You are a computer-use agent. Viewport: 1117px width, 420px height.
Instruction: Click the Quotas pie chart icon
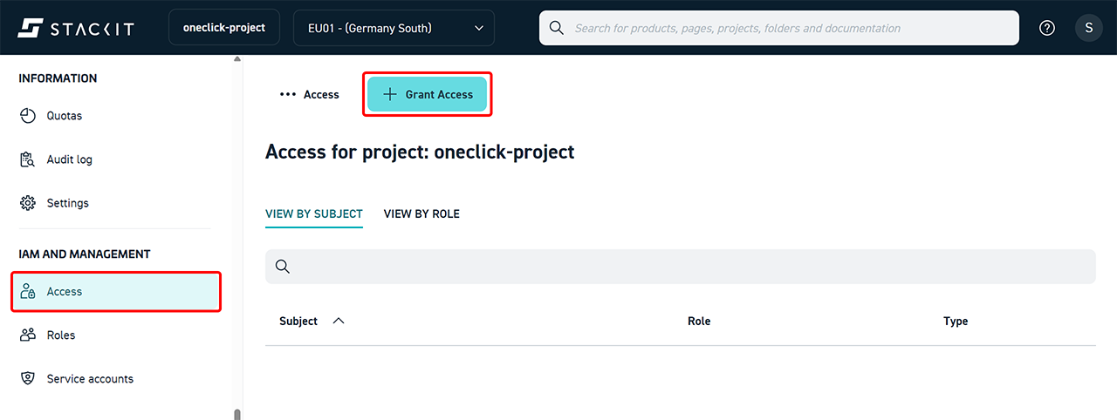coord(28,116)
